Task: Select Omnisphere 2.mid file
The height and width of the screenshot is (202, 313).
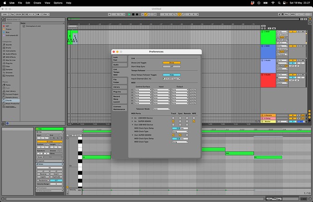Action: pyautogui.click(x=33, y=26)
